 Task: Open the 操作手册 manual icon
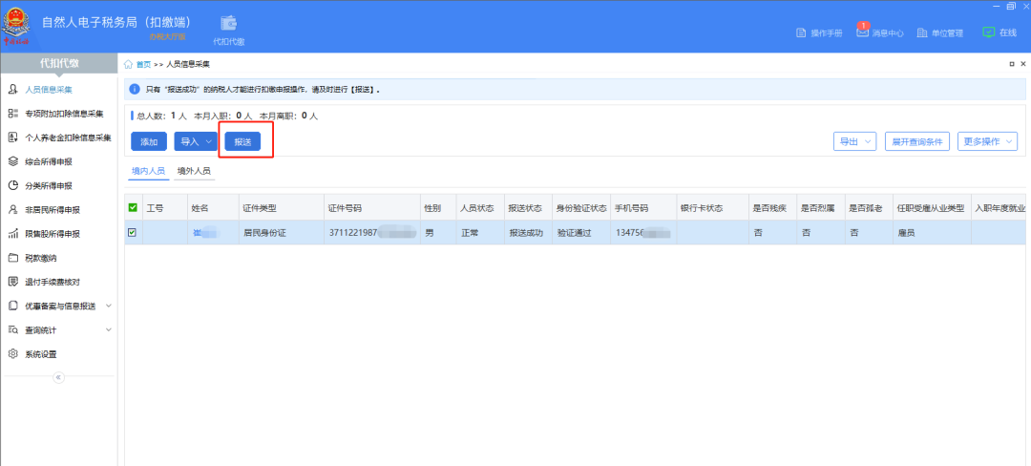pyautogui.click(x=801, y=32)
